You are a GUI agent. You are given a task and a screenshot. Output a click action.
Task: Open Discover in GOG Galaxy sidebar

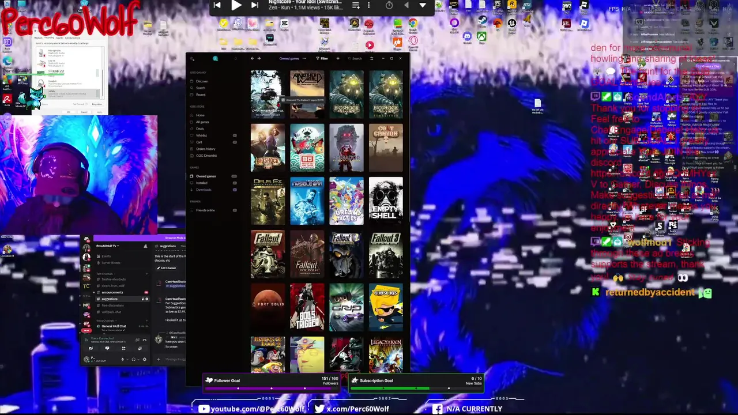pyautogui.click(x=198, y=81)
